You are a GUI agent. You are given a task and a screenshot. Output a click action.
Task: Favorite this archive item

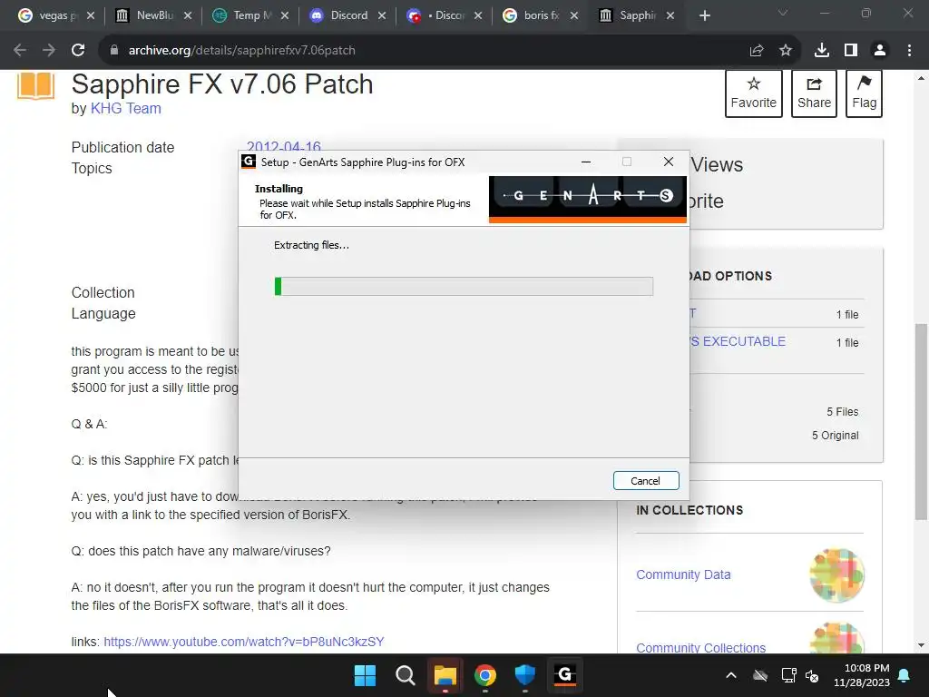pos(754,93)
